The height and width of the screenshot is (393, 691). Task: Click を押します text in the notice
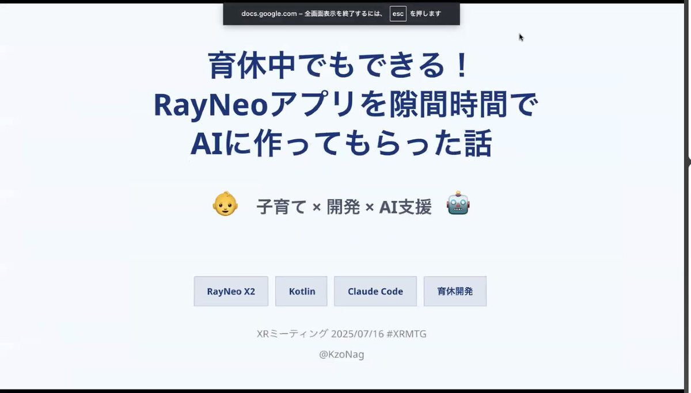(426, 13)
